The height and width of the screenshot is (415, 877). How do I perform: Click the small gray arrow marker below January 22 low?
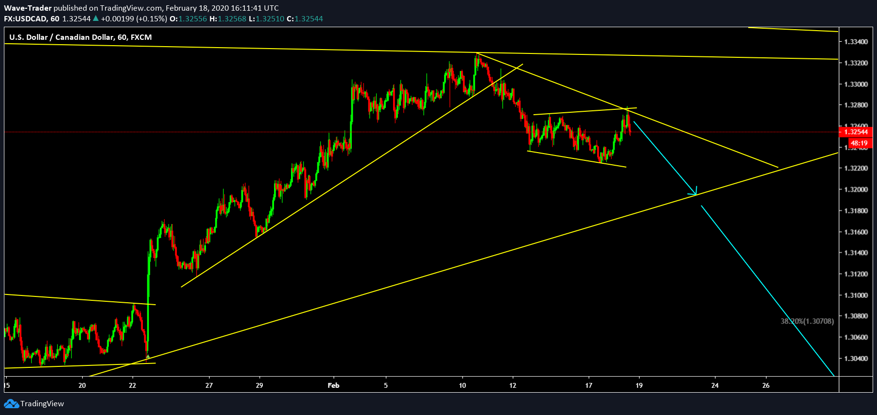[x=148, y=357]
